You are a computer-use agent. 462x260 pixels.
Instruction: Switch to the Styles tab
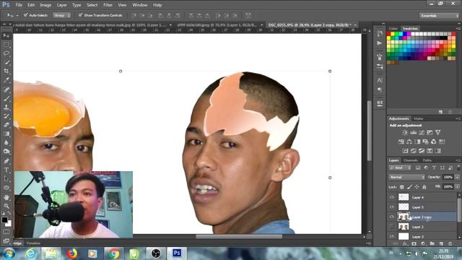pos(418,118)
